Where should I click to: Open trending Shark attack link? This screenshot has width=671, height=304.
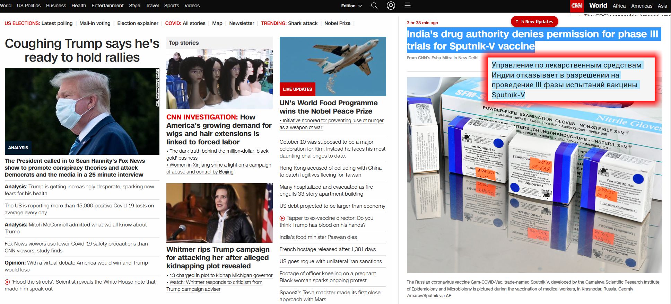tap(303, 23)
